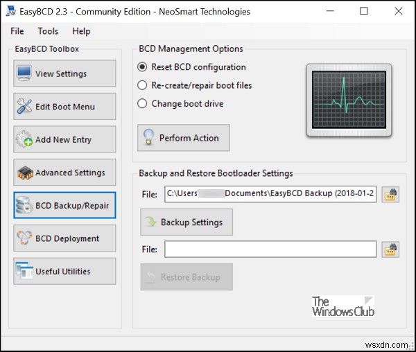Open the Edit Boot Menu section
The width and height of the screenshot is (416, 352).
click(x=64, y=106)
